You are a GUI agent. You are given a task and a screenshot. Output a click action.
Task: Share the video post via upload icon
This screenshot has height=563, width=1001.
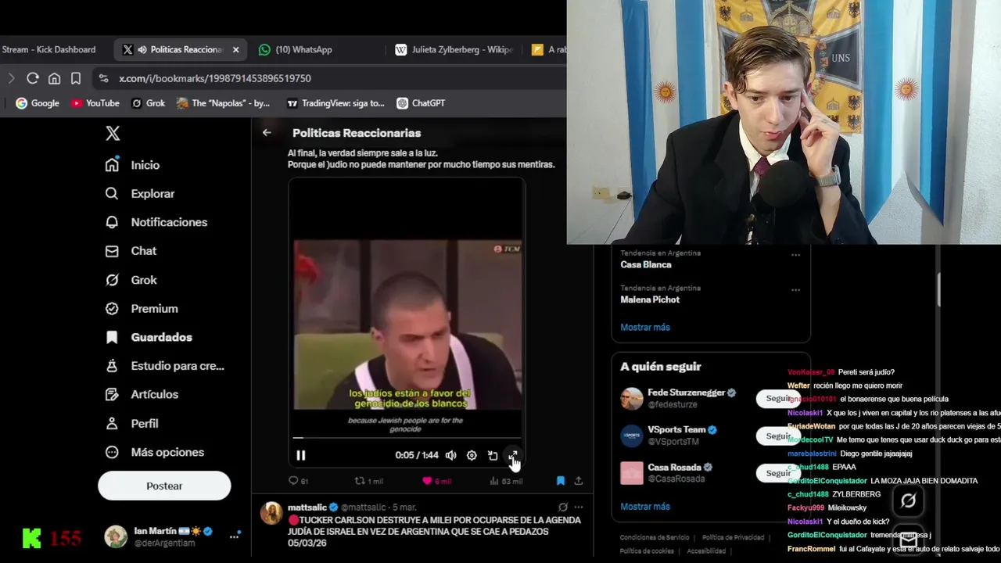click(579, 481)
